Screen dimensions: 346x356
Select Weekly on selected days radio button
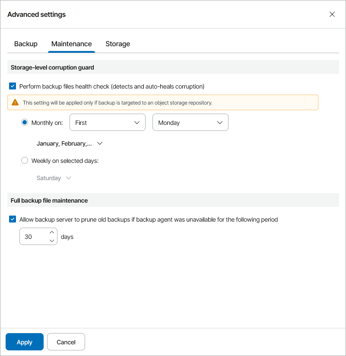[x=25, y=161]
